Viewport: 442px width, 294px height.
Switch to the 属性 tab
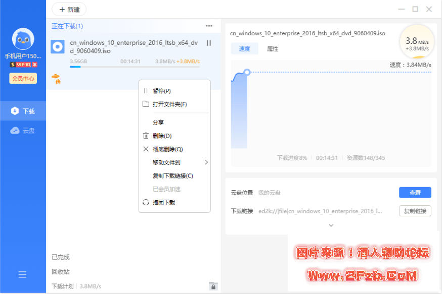[273, 48]
